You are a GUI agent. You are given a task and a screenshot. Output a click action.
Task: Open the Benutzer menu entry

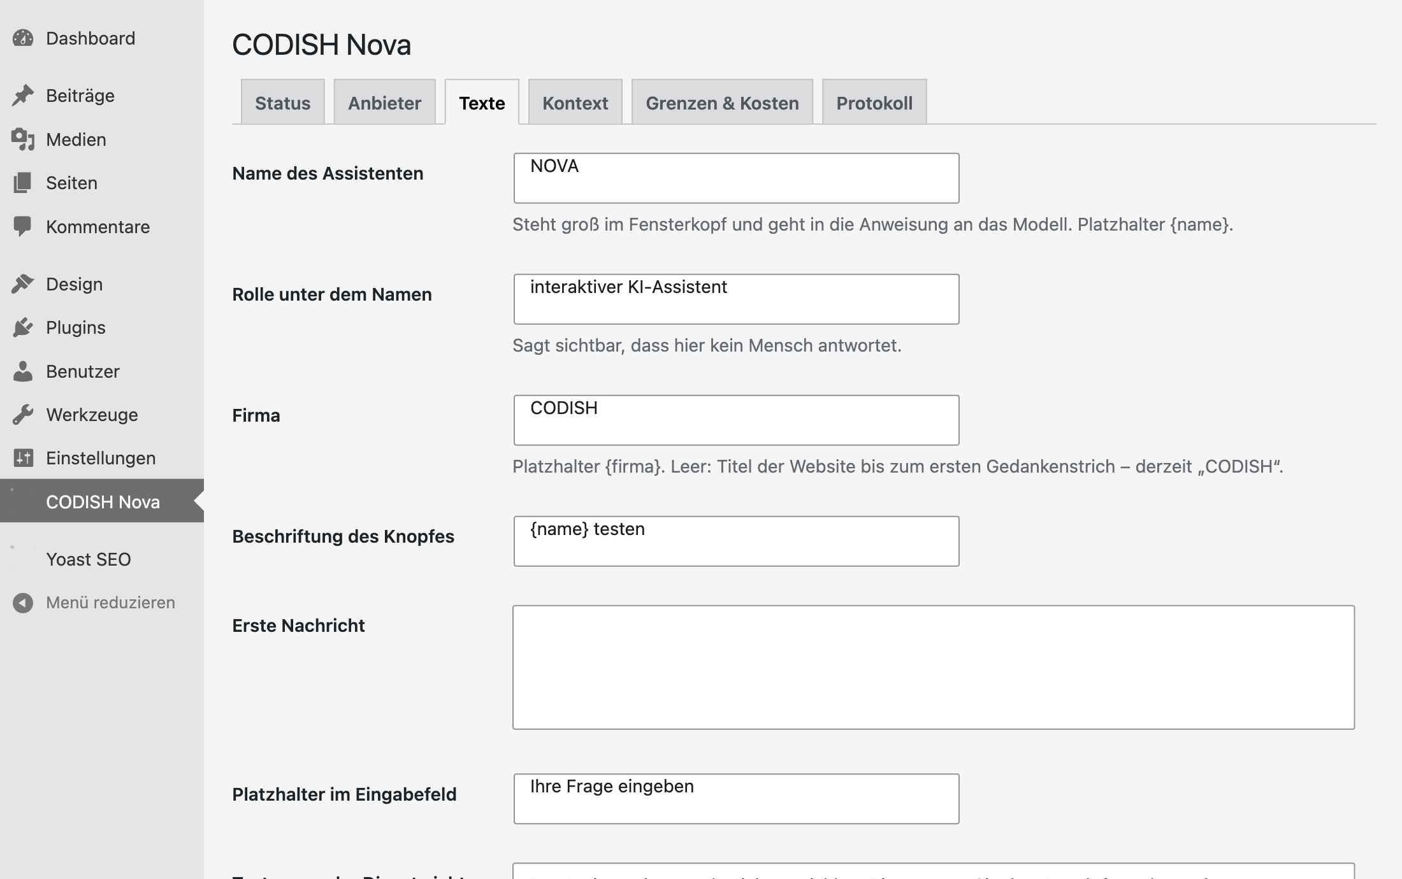click(x=102, y=371)
